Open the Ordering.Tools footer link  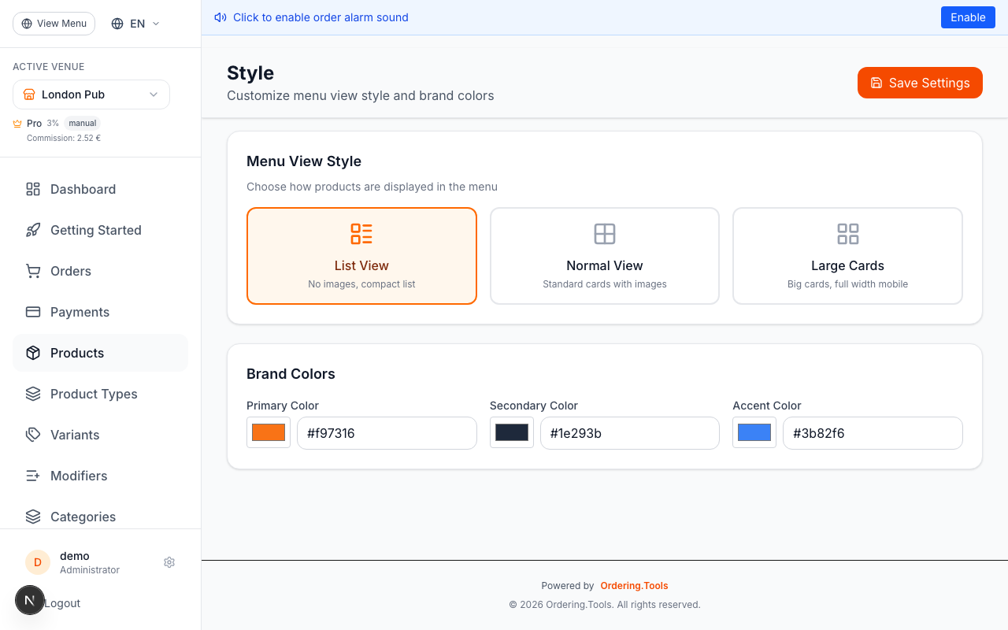tap(634, 585)
